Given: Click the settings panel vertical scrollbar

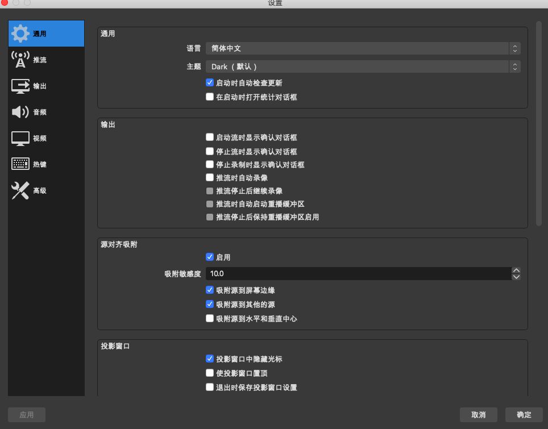Looking at the screenshot, I should click(x=538, y=123).
